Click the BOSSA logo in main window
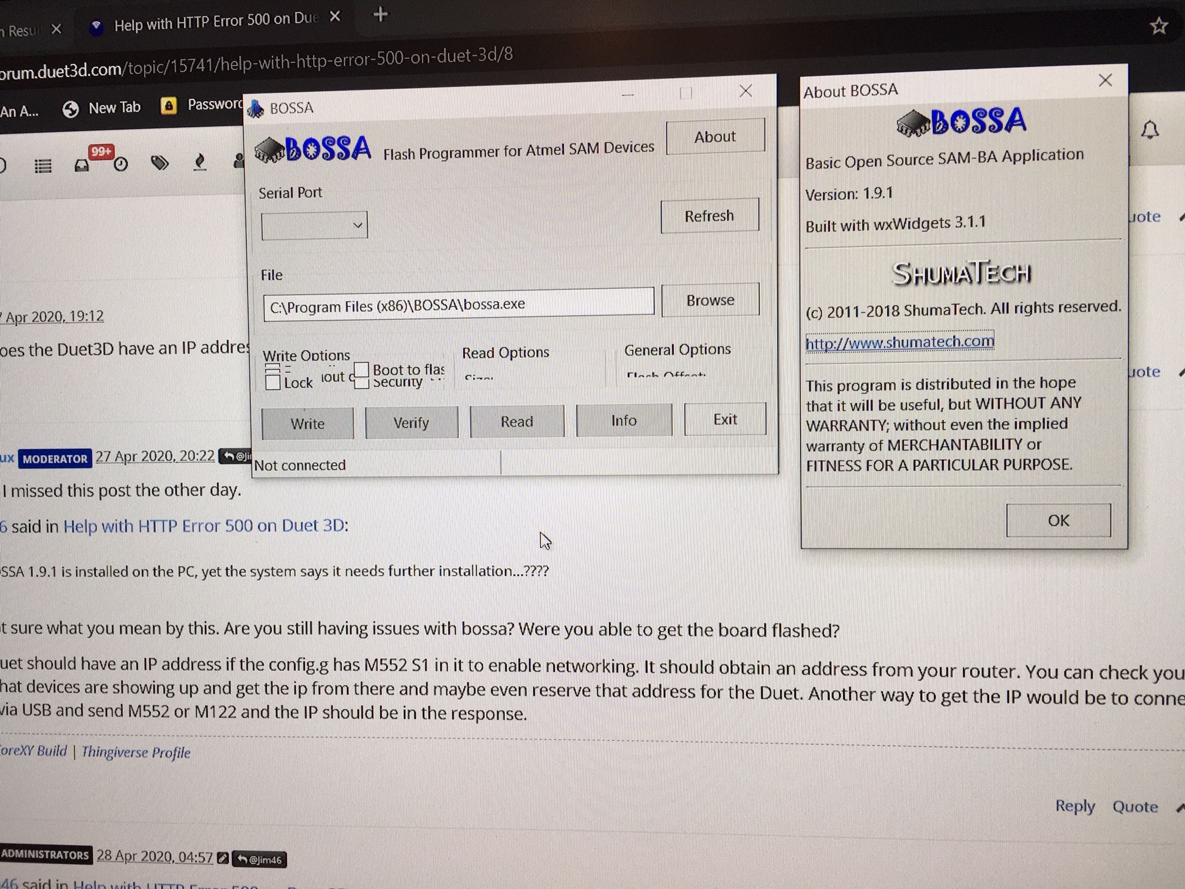1185x889 pixels. [x=313, y=149]
